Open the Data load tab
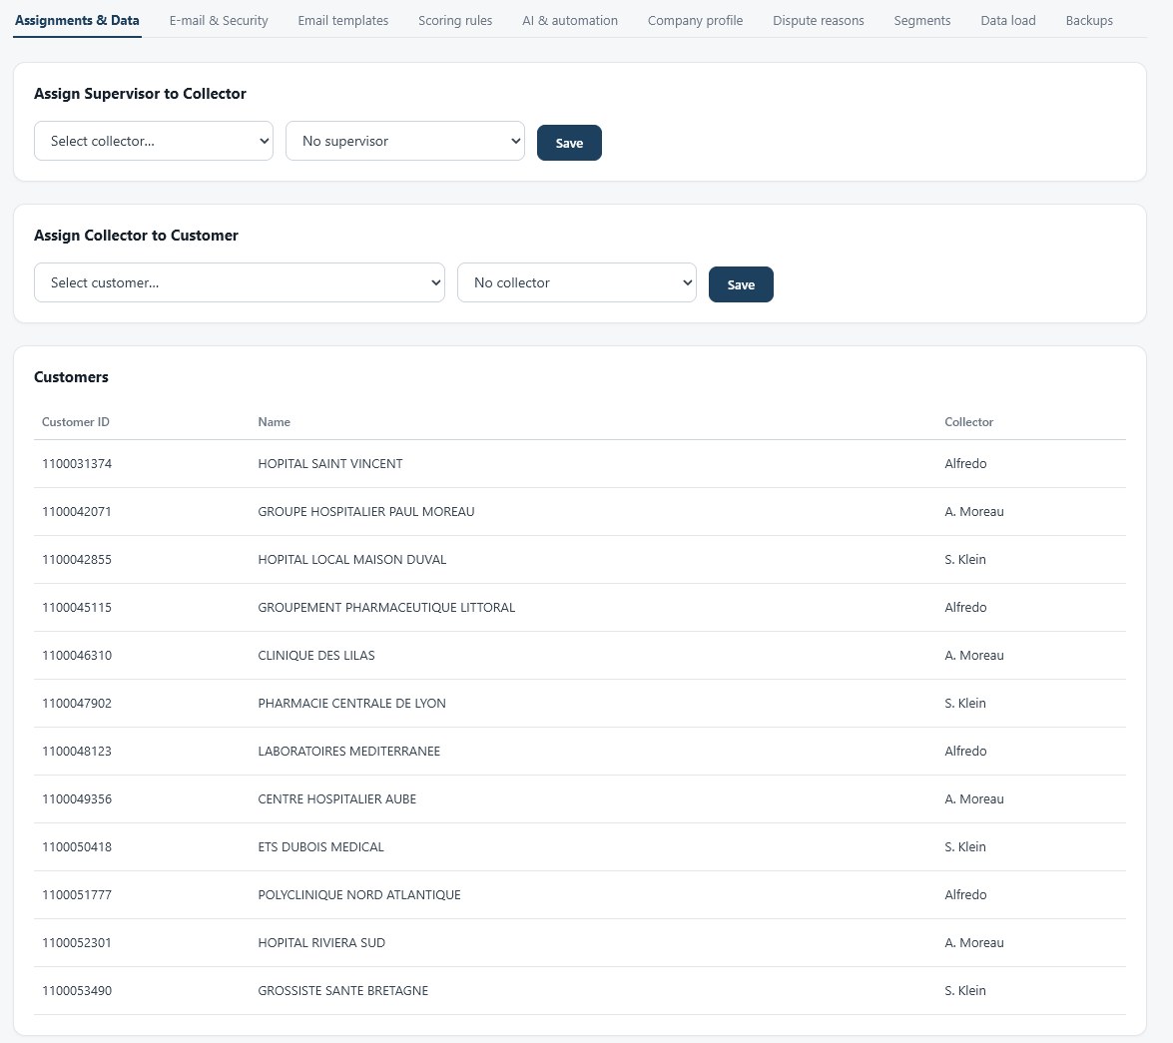Image resolution: width=1173 pixels, height=1043 pixels. point(1008,20)
